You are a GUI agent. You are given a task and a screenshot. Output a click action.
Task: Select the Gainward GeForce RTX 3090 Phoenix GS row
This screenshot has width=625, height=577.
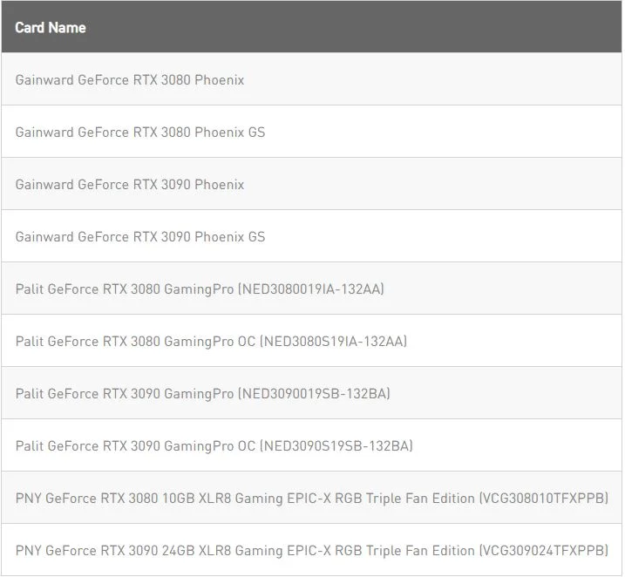pos(311,236)
